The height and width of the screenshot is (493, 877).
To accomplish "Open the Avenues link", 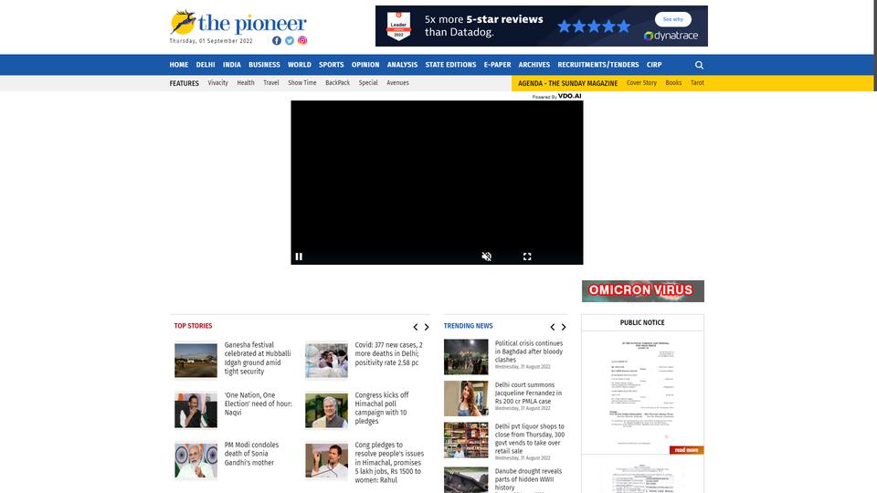I will tap(397, 83).
